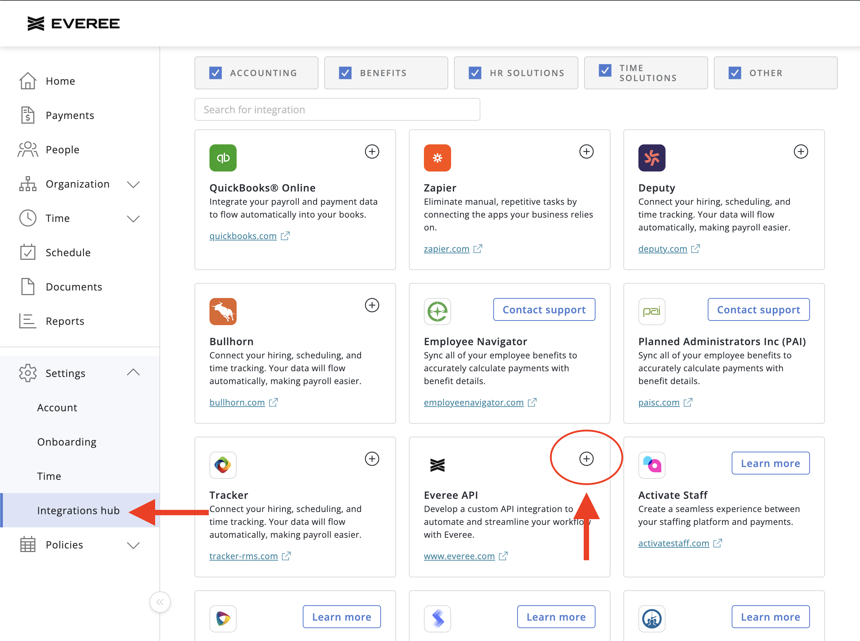Toggle the Benefits filter checkbox

click(x=345, y=73)
